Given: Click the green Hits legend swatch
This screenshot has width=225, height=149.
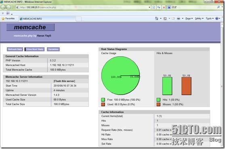Looking at the screenshot, I should (x=158, y=100).
